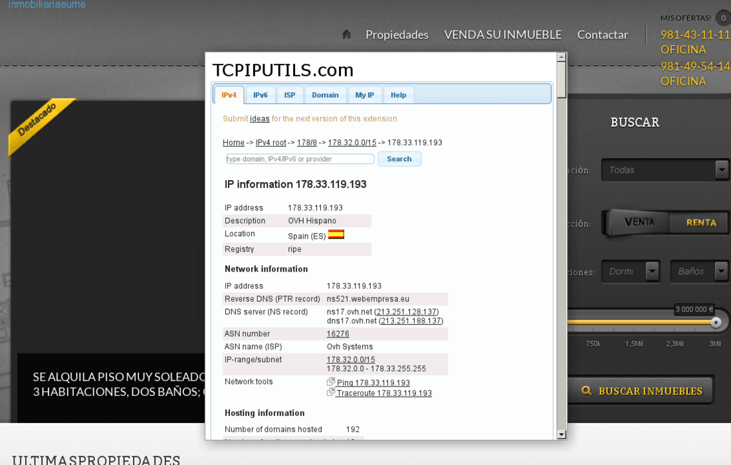Viewport: 731px width, 465px height.
Task: Open the ISP tab
Action: [x=290, y=95]
